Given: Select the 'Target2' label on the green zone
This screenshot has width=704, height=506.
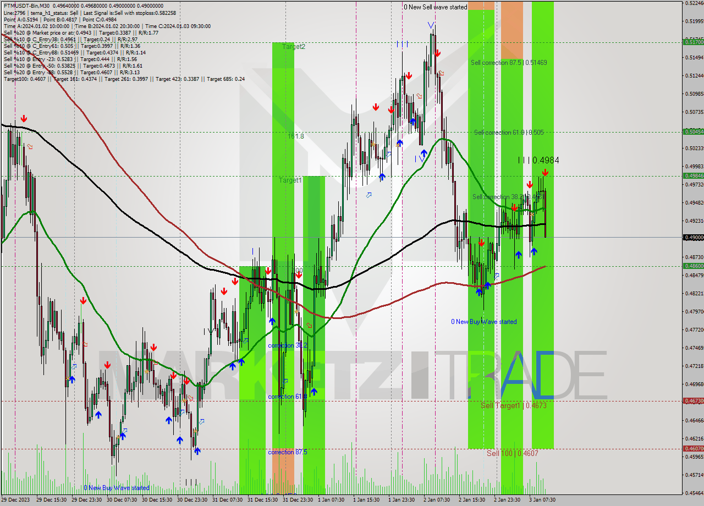Looking at the screenshot, I should tap(294, 47).
